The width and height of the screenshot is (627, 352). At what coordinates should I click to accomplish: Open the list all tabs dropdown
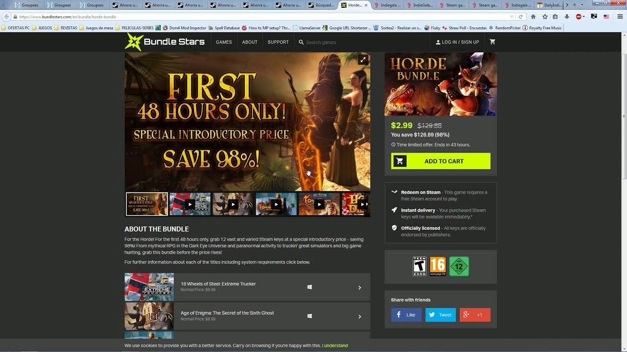coord(581,5)
